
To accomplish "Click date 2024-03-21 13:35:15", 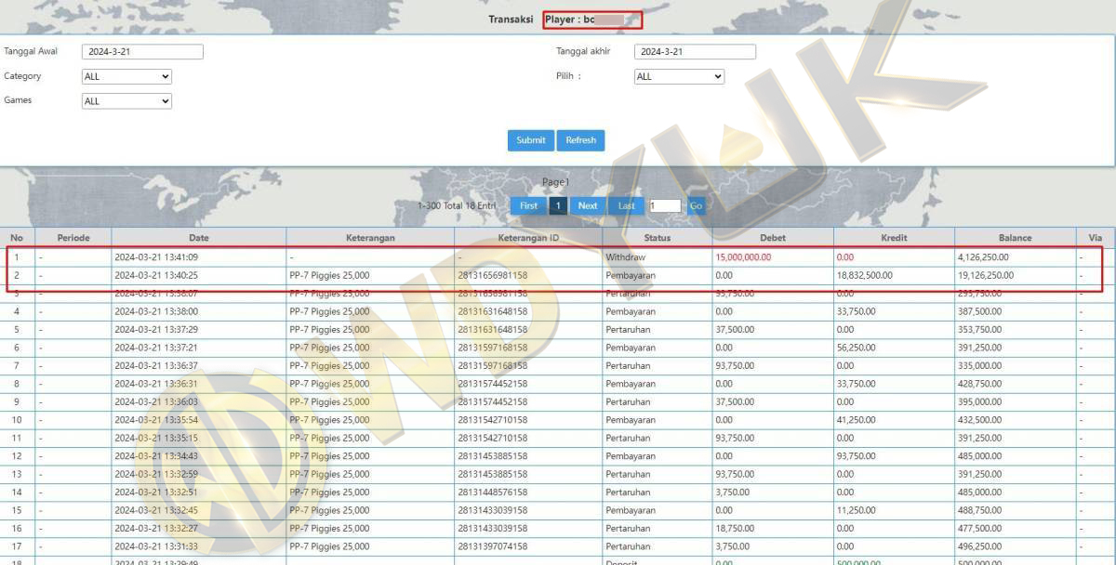I will coord(156,439).
